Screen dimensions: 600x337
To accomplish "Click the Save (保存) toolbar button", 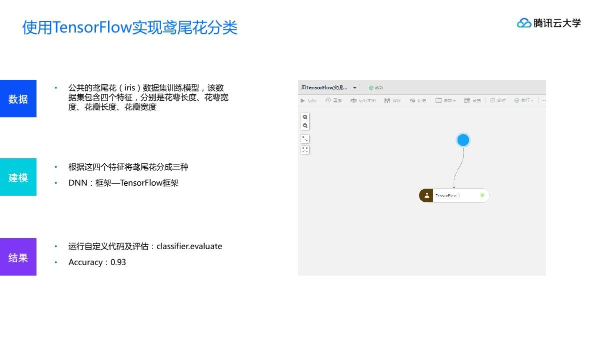I will 393,100.
